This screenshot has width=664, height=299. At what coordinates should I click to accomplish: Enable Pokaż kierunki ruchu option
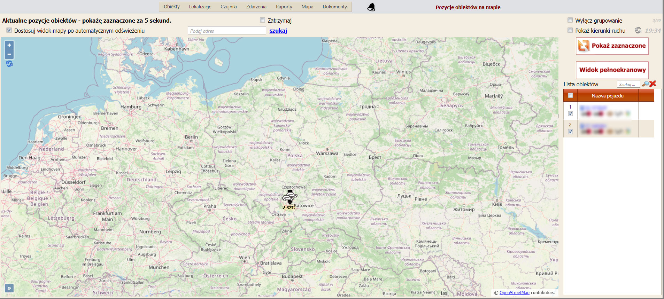point(570,30)
